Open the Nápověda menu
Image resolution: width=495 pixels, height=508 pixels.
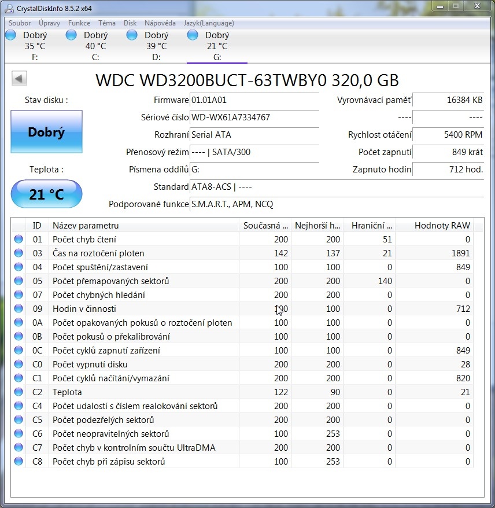click(x=160, y=23)
